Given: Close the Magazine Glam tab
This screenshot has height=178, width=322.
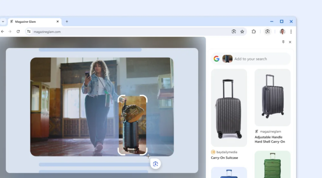Looking at the screenshot, I should (58, 22).
